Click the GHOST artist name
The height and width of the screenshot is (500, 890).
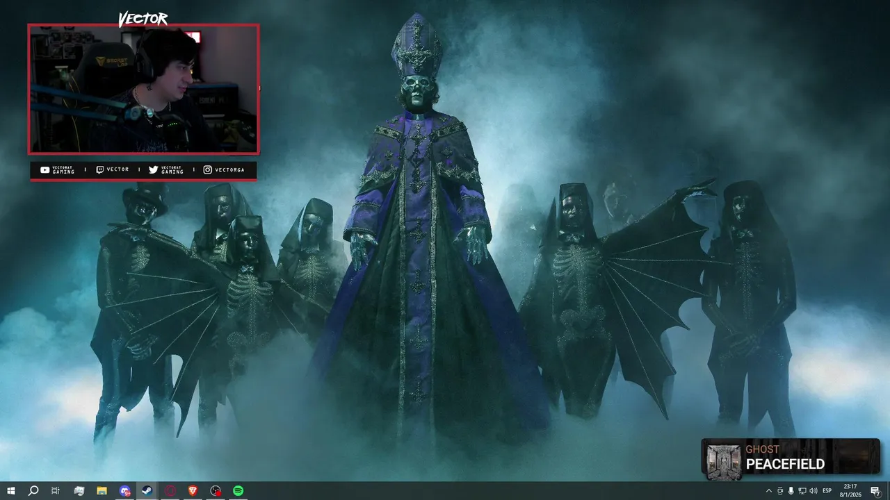[x=762, y=449]
